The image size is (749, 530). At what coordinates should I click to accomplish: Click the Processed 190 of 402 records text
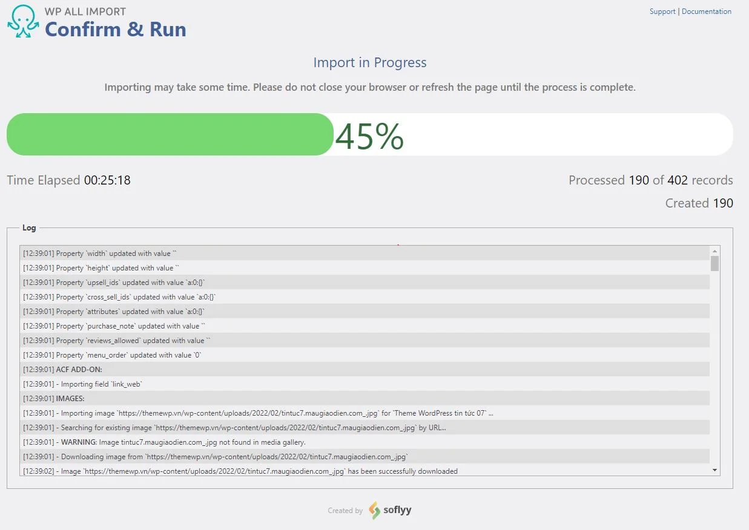coord(651,180)
